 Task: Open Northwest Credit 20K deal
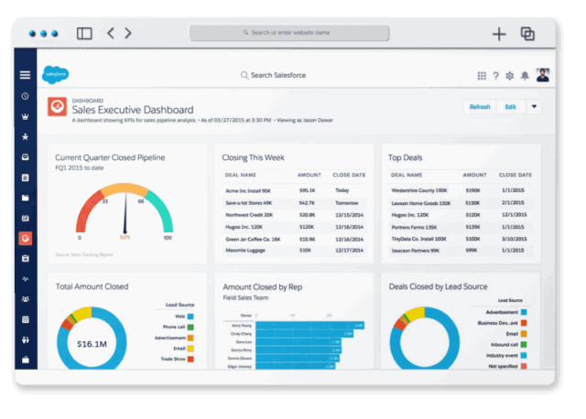tap(249, 215)
